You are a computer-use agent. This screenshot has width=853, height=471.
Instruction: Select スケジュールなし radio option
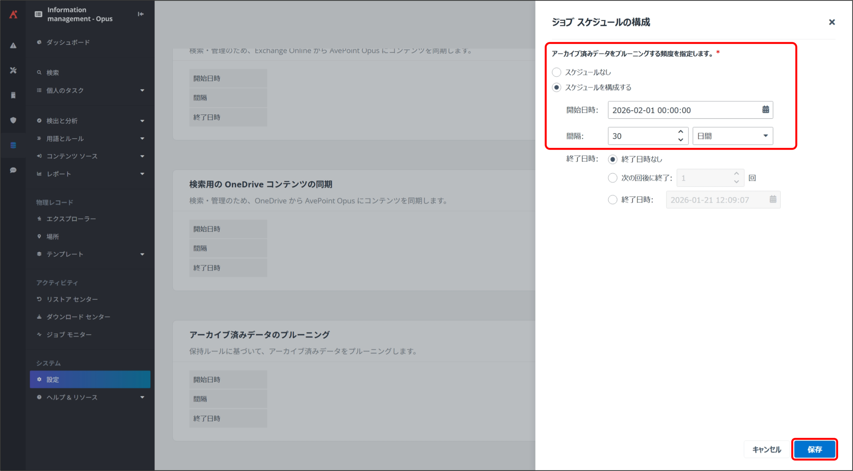coord(556,72)
